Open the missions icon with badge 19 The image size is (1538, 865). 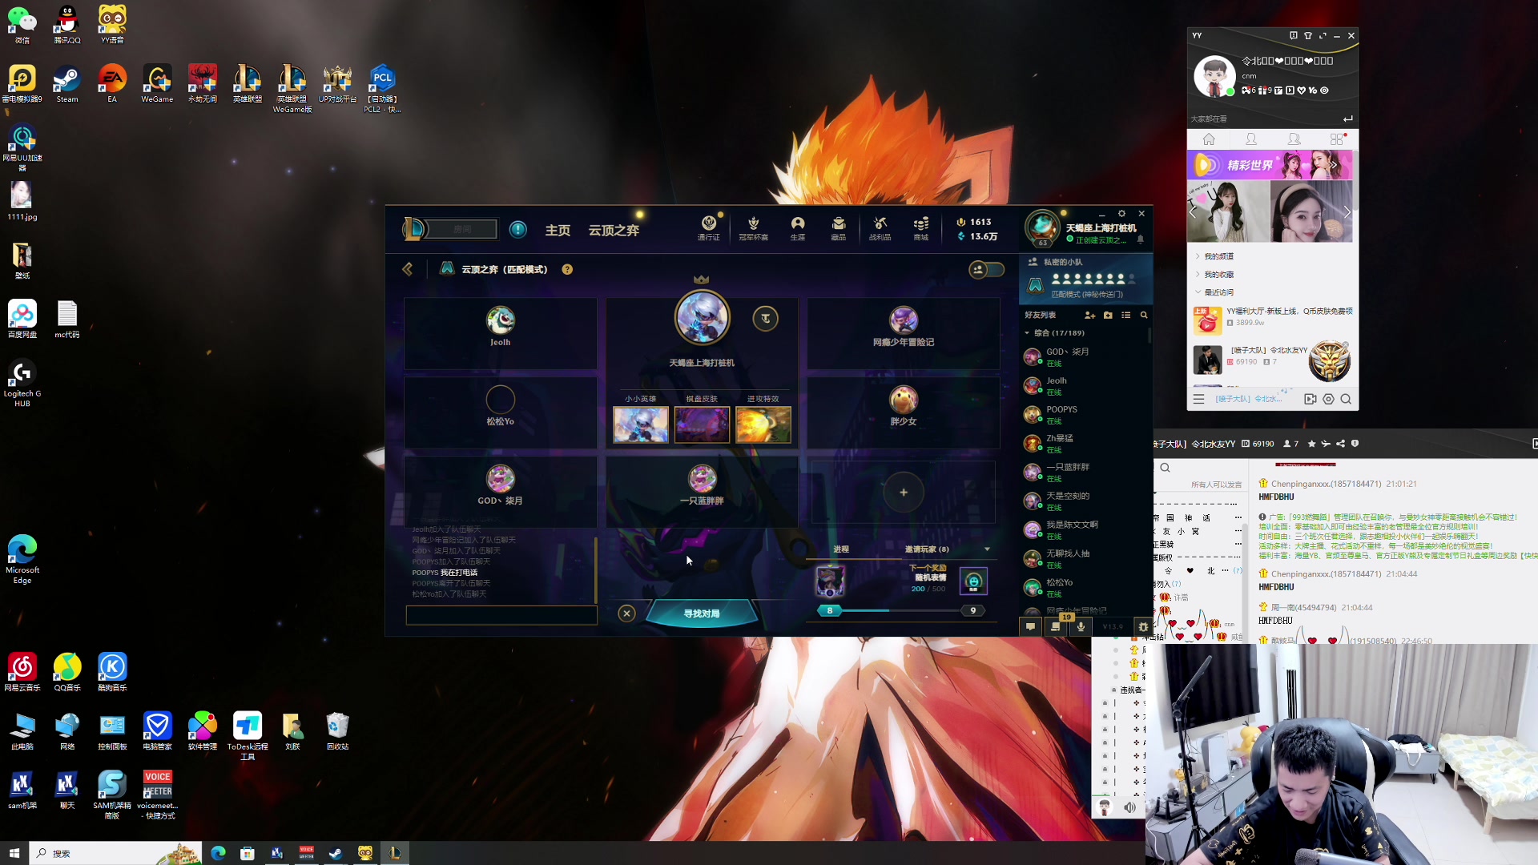(1056, 627)
